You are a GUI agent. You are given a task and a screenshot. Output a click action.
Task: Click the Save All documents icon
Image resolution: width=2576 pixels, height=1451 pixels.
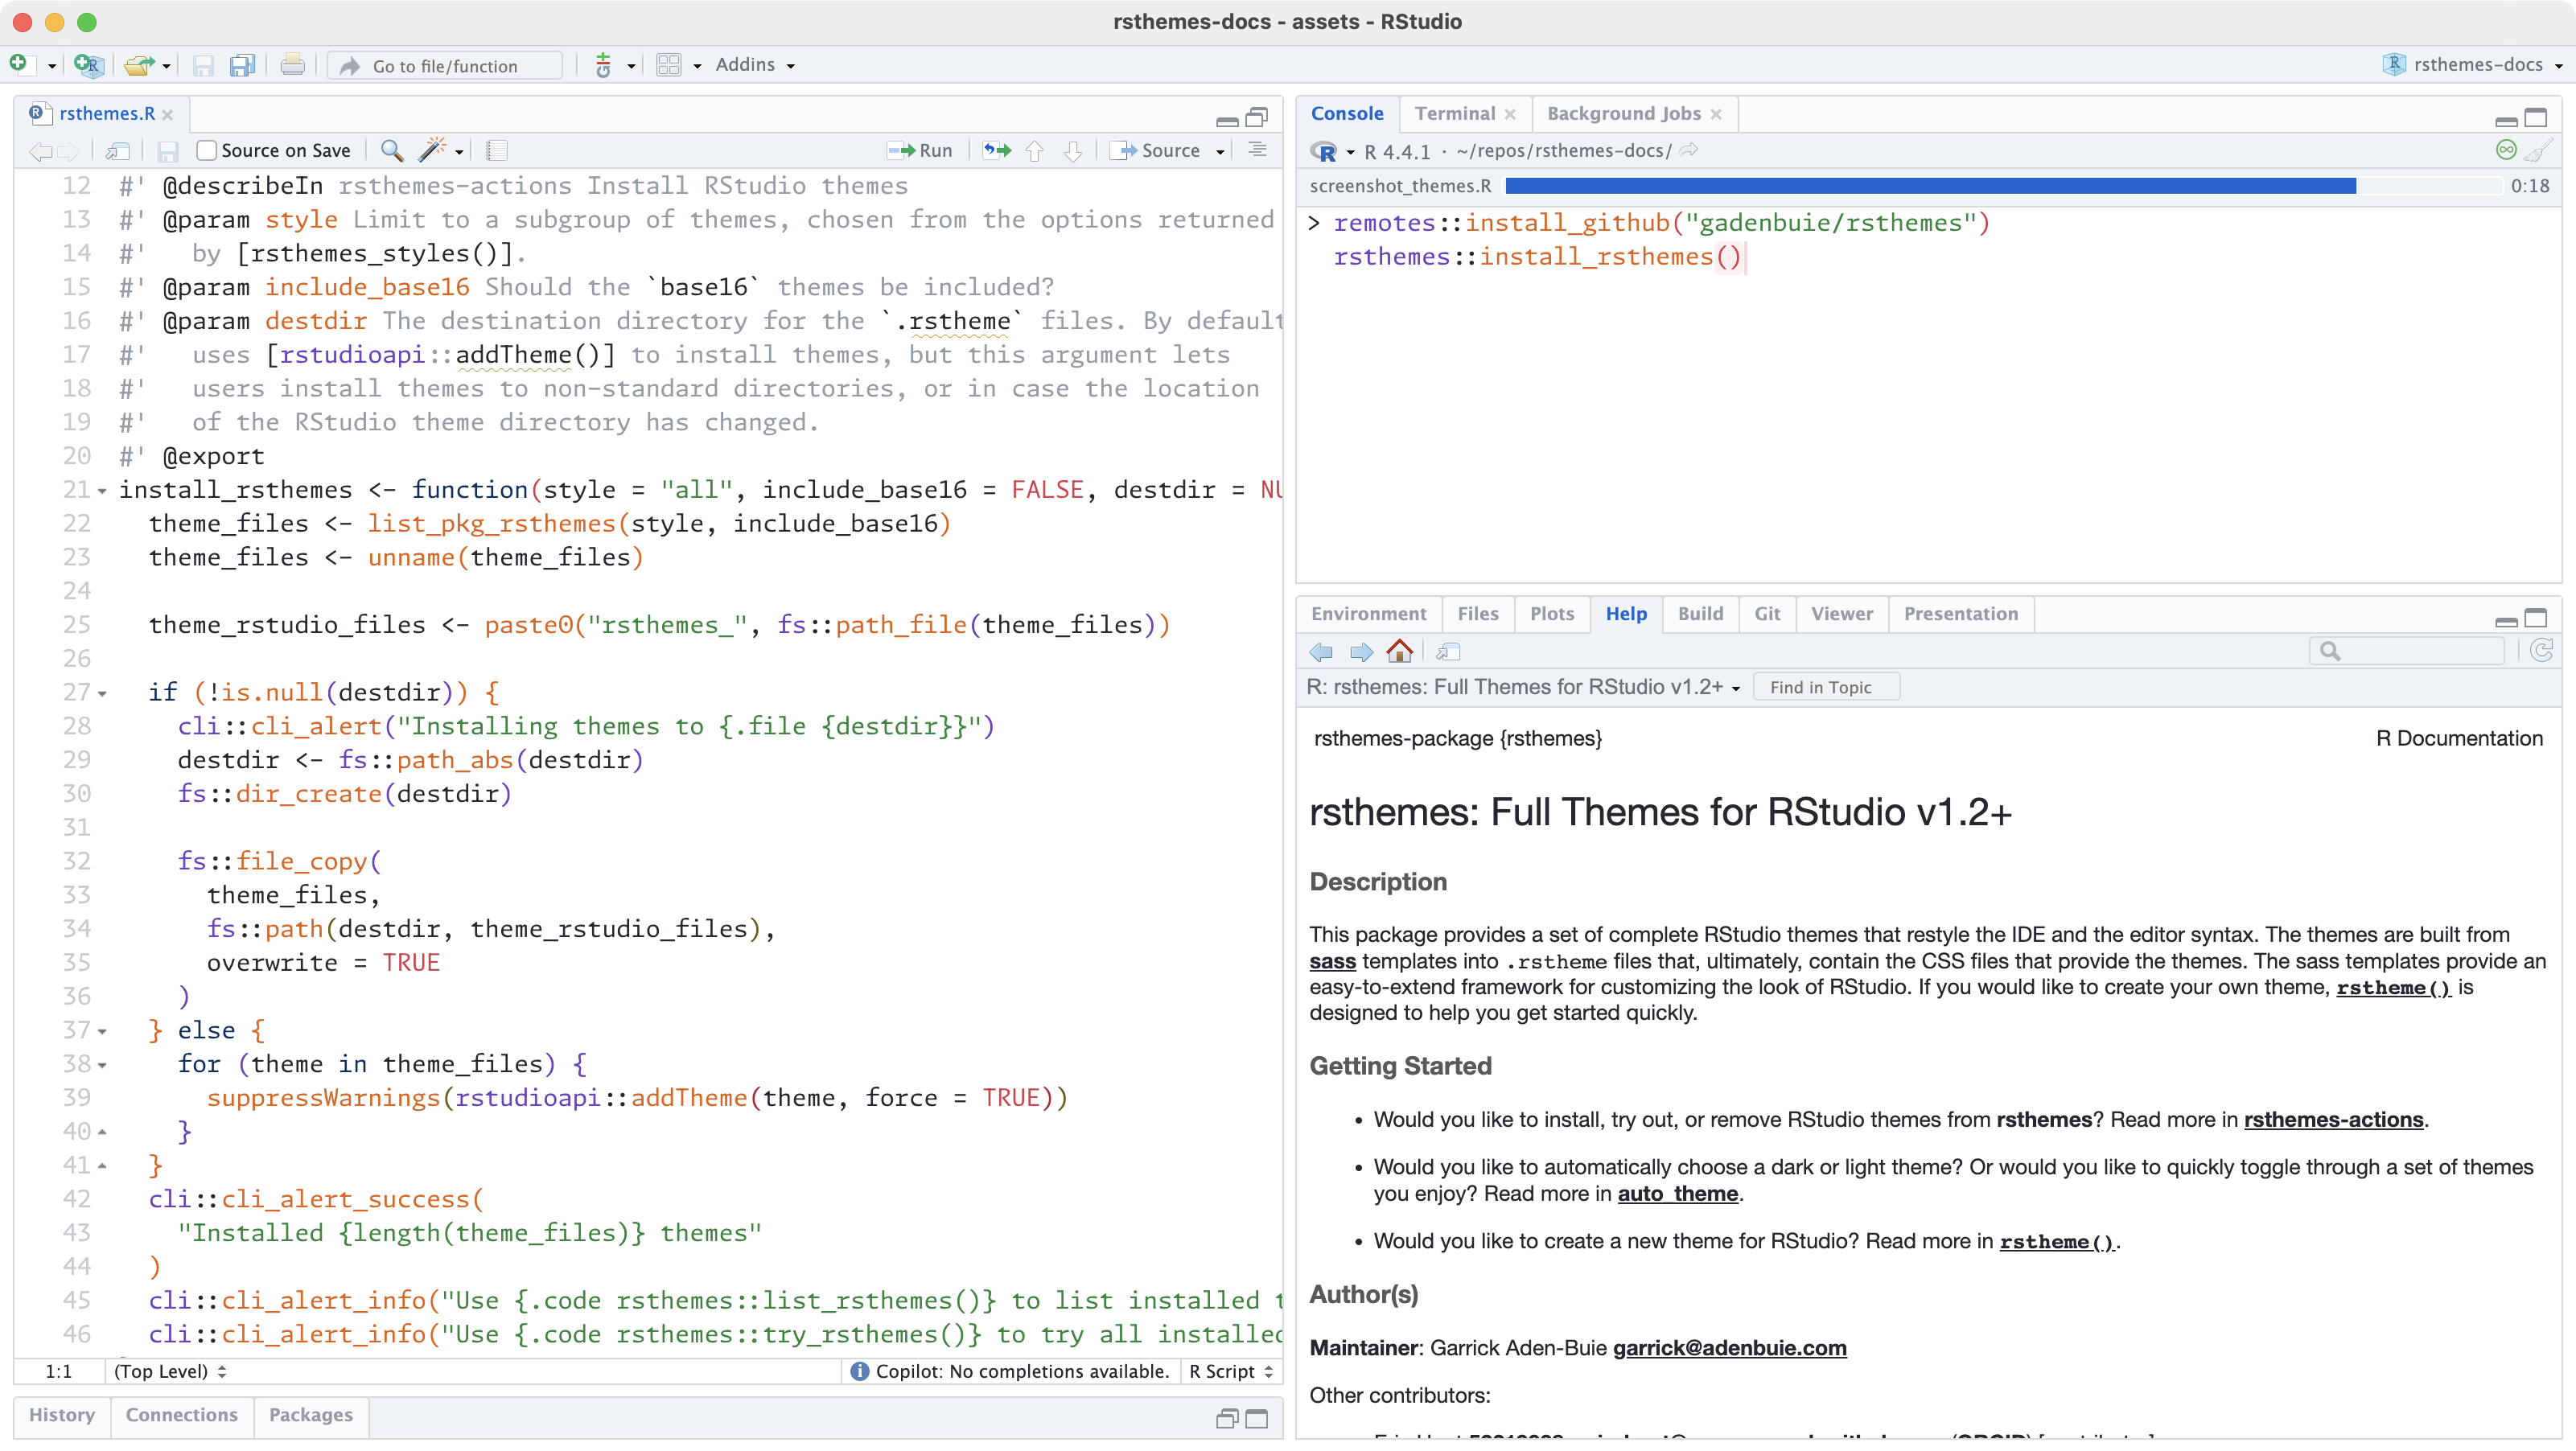pos(242,66)
